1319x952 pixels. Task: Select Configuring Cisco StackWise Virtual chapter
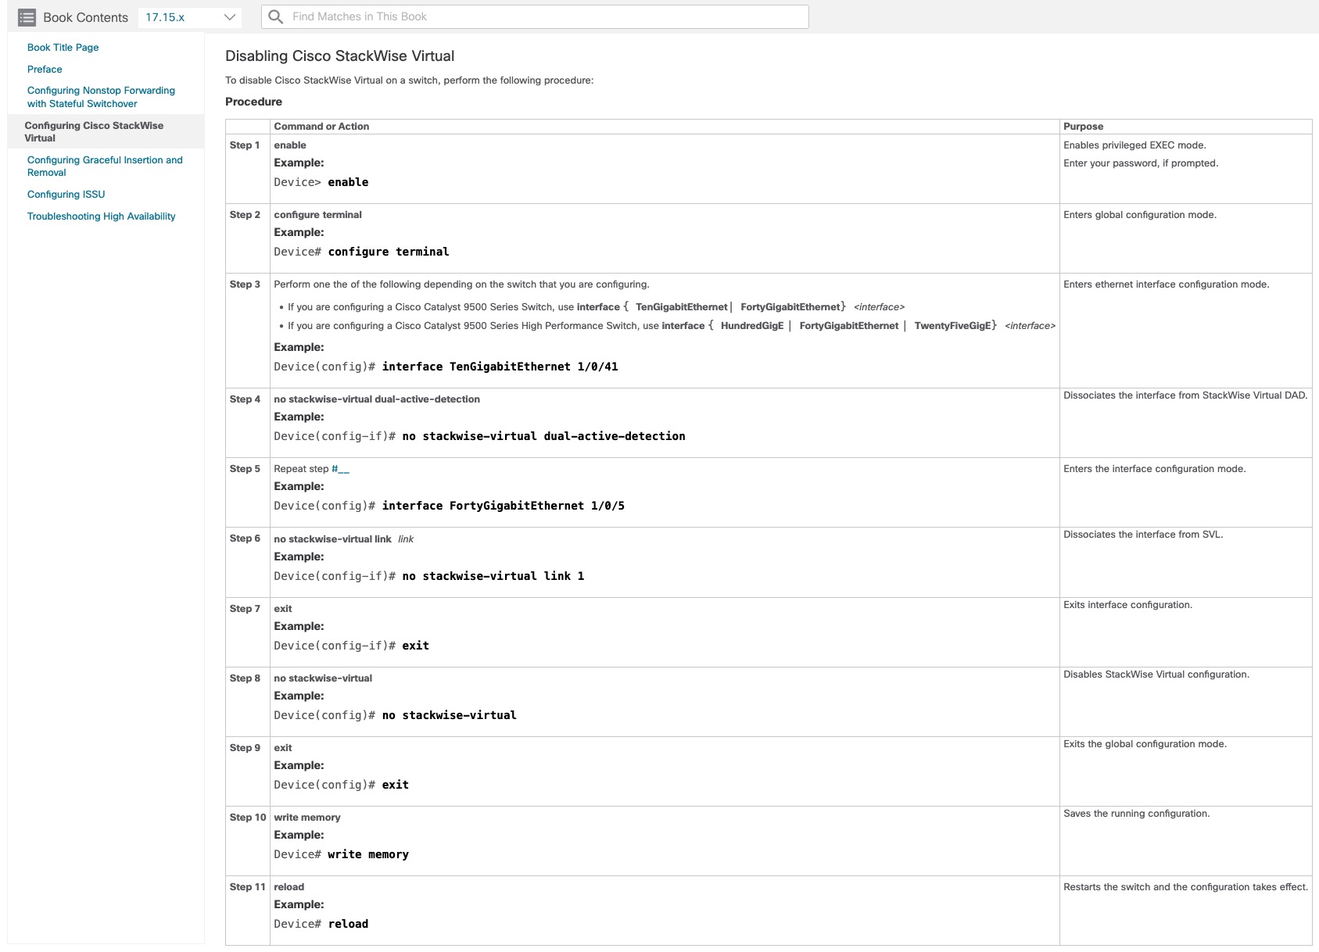(x=94, y=131)
